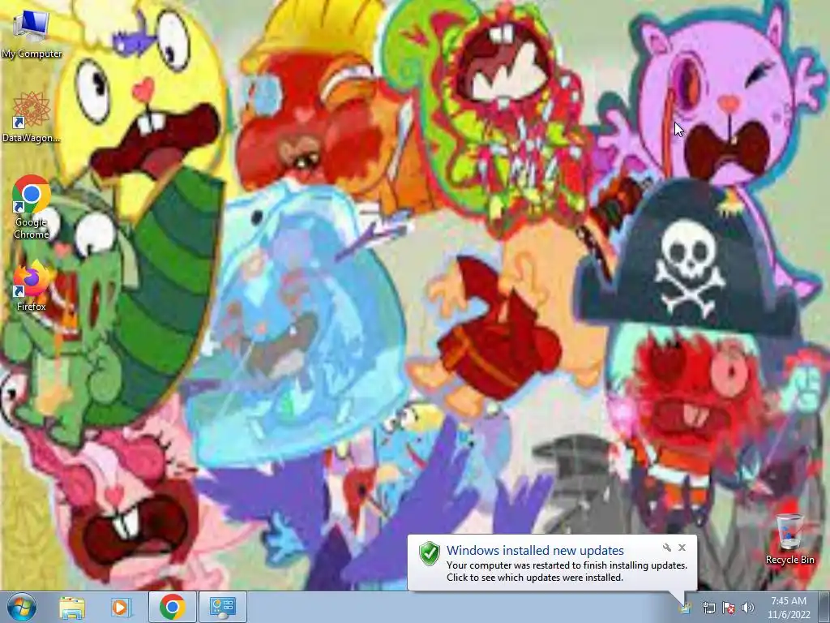Screen dimensions: 830x623
Task: Open the Windows Start menu orb
Action: (22, 607)
